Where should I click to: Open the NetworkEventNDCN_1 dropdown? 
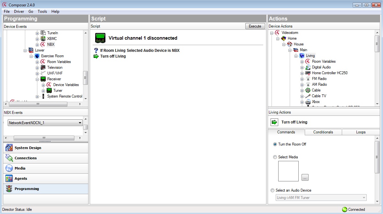pos(80,123)
